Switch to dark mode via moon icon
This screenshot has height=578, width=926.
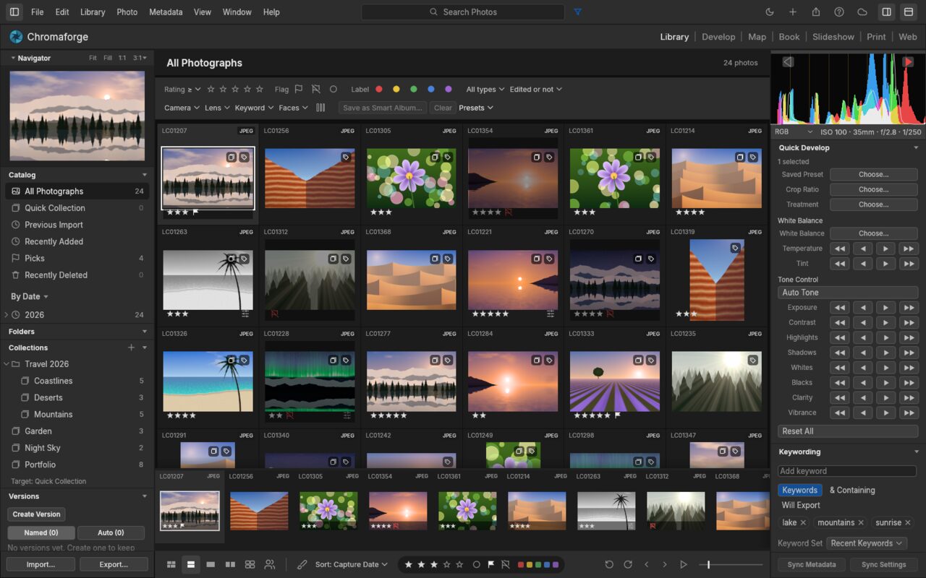[x=770, y=12]
